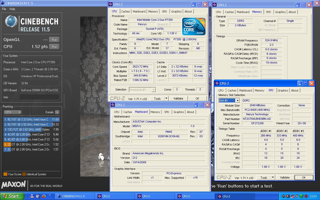This screenshot has width=320, height=200.
Task: Click the Core Speed 2623.72 MHz value
Action: pyautogui.click(x=140, y=67)
